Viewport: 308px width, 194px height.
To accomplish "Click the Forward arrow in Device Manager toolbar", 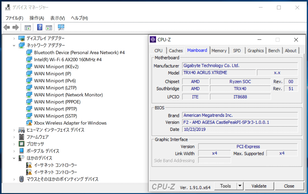I will tap(16, 27).
